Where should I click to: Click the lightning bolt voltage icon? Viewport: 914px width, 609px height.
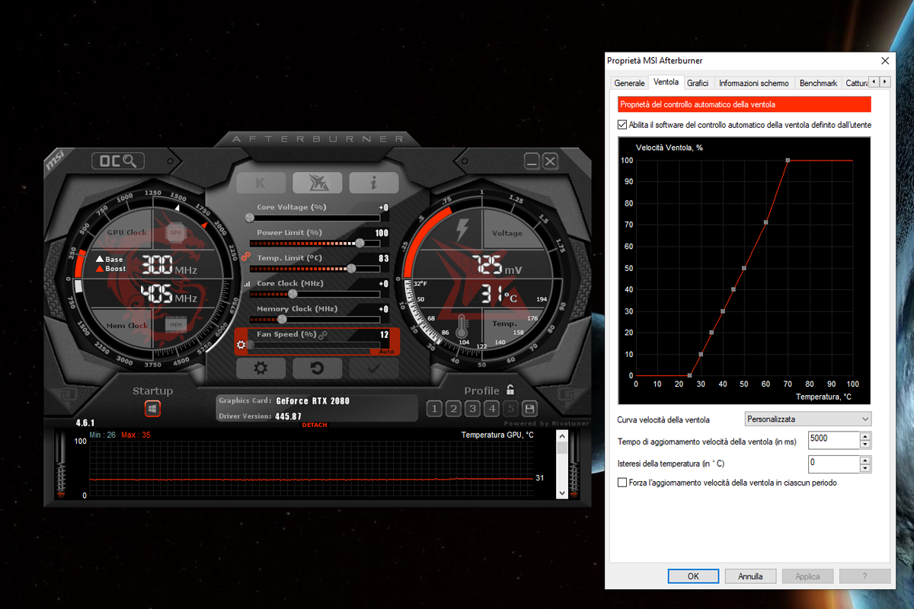tap(462, 229)
